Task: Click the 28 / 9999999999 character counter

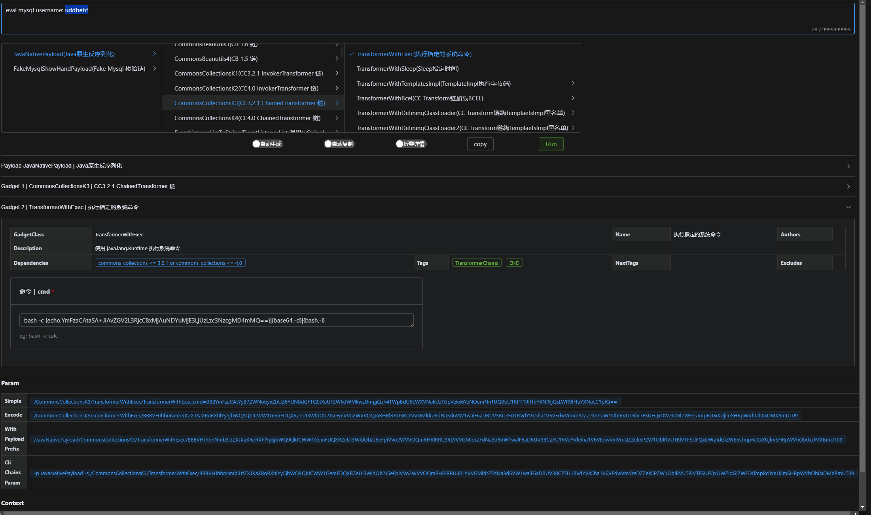Action: coord(831,29)
